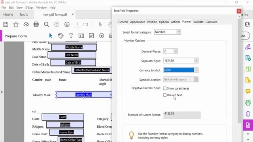Enable Use red text checkbox
This screenshot has height=142, width=253.
click(x=165, y=95)
